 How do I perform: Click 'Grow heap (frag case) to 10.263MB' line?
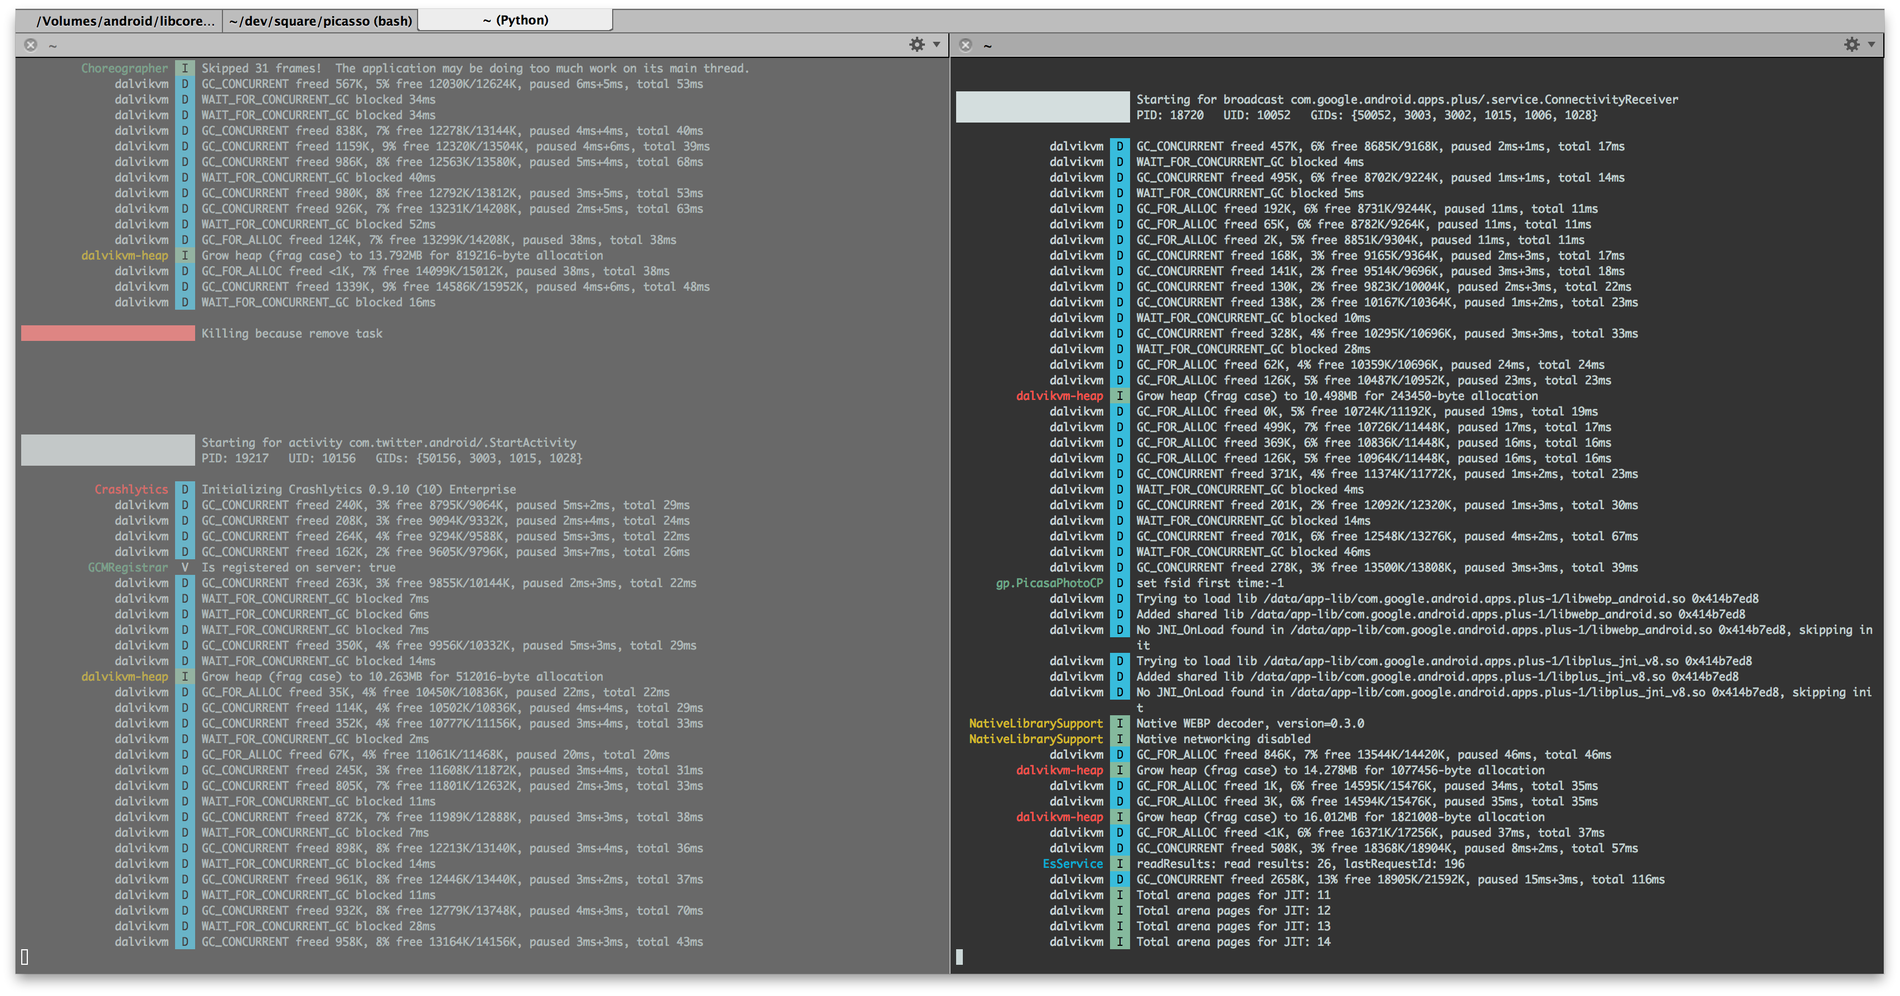pos(402,677)
